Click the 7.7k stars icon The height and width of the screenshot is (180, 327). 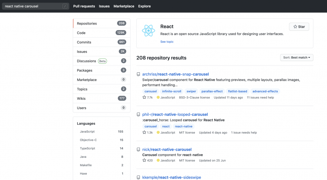pyautogui.click(x=144, y=97)
